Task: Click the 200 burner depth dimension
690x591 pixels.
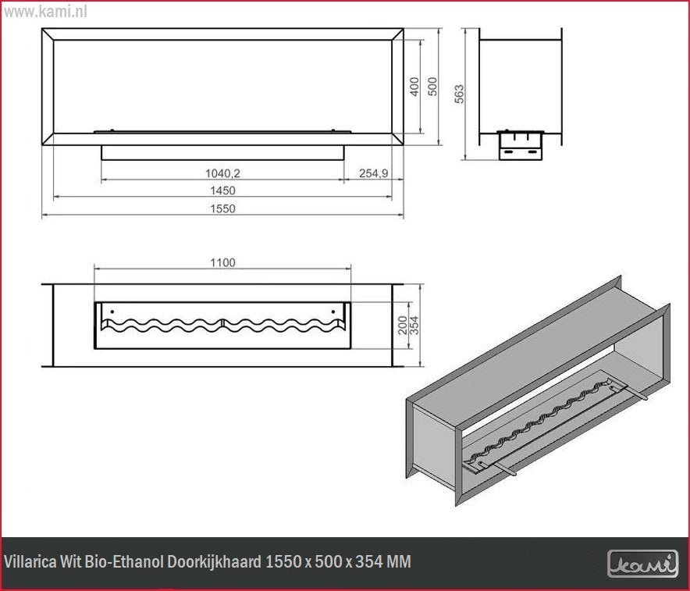Action: click(402, 324)
